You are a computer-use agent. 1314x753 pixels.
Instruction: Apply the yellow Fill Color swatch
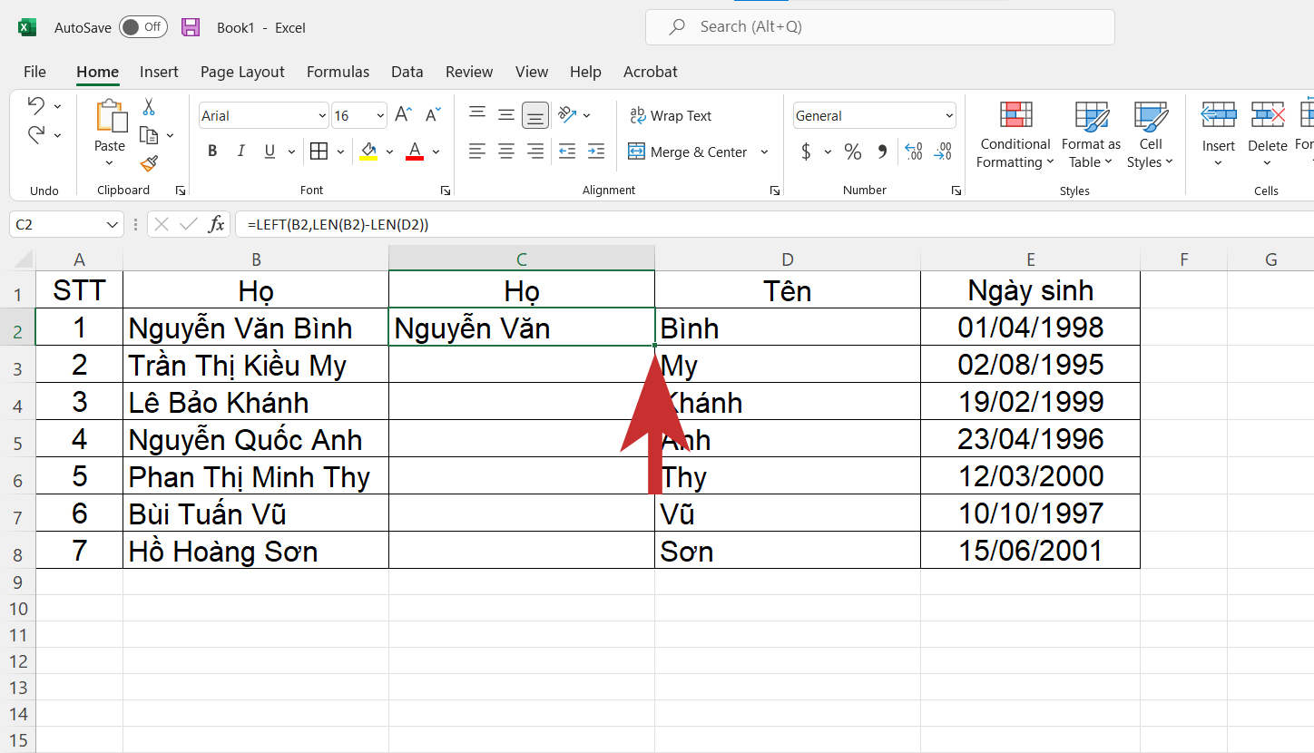(x=368, y=152)
